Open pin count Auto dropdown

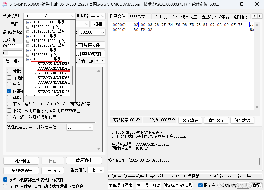point(103,16)
